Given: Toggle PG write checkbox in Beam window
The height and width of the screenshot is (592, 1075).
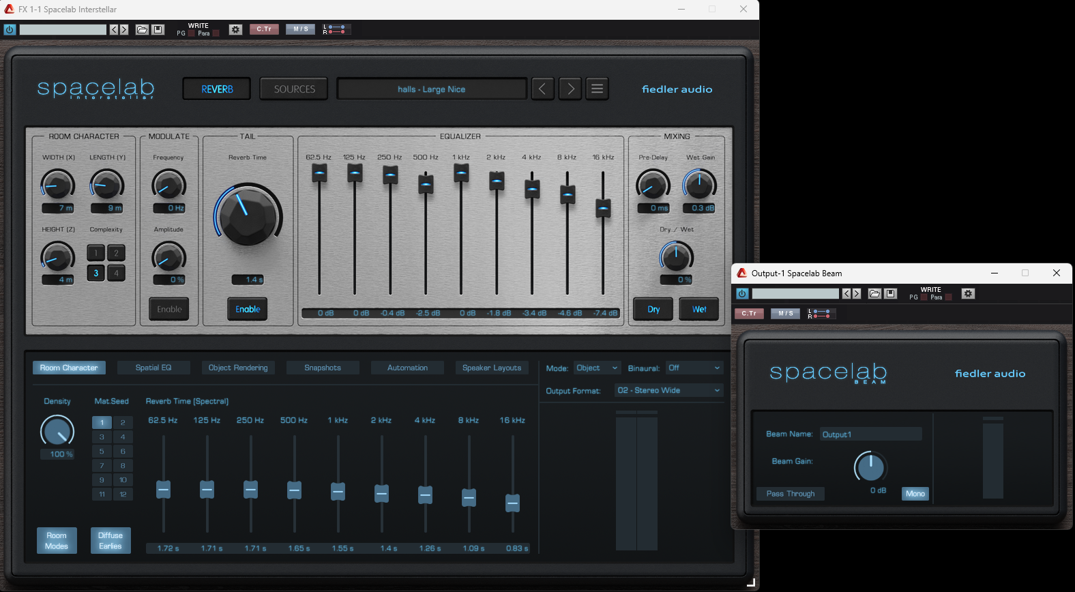Looking at the screenshot, I should coord(924,297).
